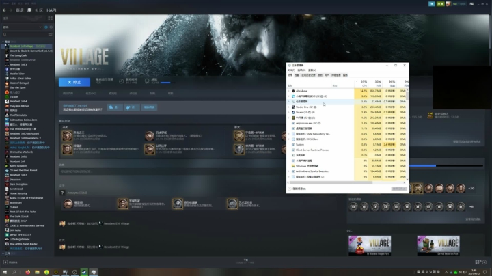Switch to Task Manager 服务 tab
492x276 pixels.
pyautogui.click(x=345, y=75)
